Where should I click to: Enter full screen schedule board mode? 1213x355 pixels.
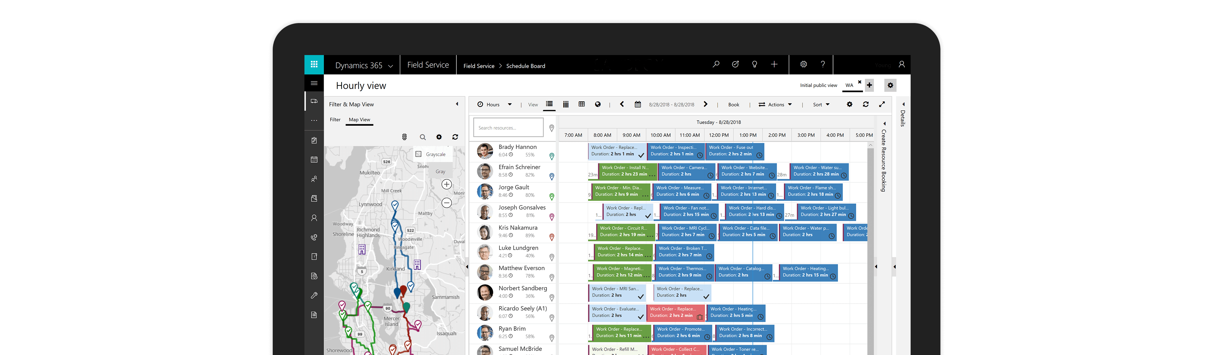tap(882, 104)
